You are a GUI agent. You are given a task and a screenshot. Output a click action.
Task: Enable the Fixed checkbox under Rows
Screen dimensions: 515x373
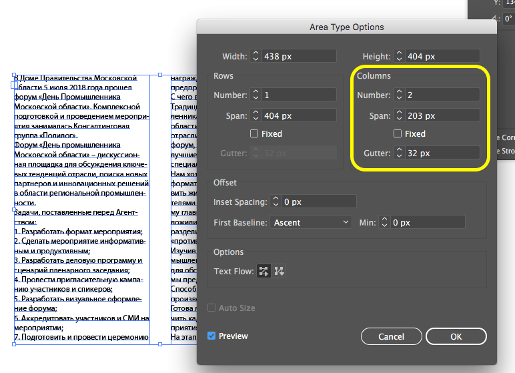(254, 133)
